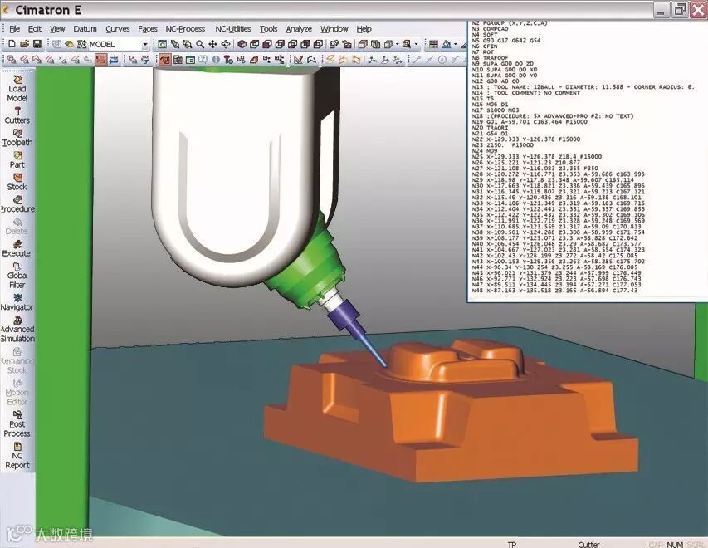Expand dropdown arrow next to last view icon
Image resolution: width=708 pixels, height=548 pixels.
tap(417, 44)
